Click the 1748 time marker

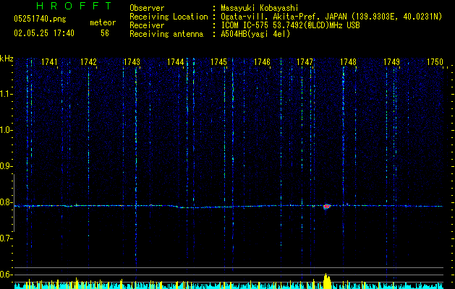348,62
